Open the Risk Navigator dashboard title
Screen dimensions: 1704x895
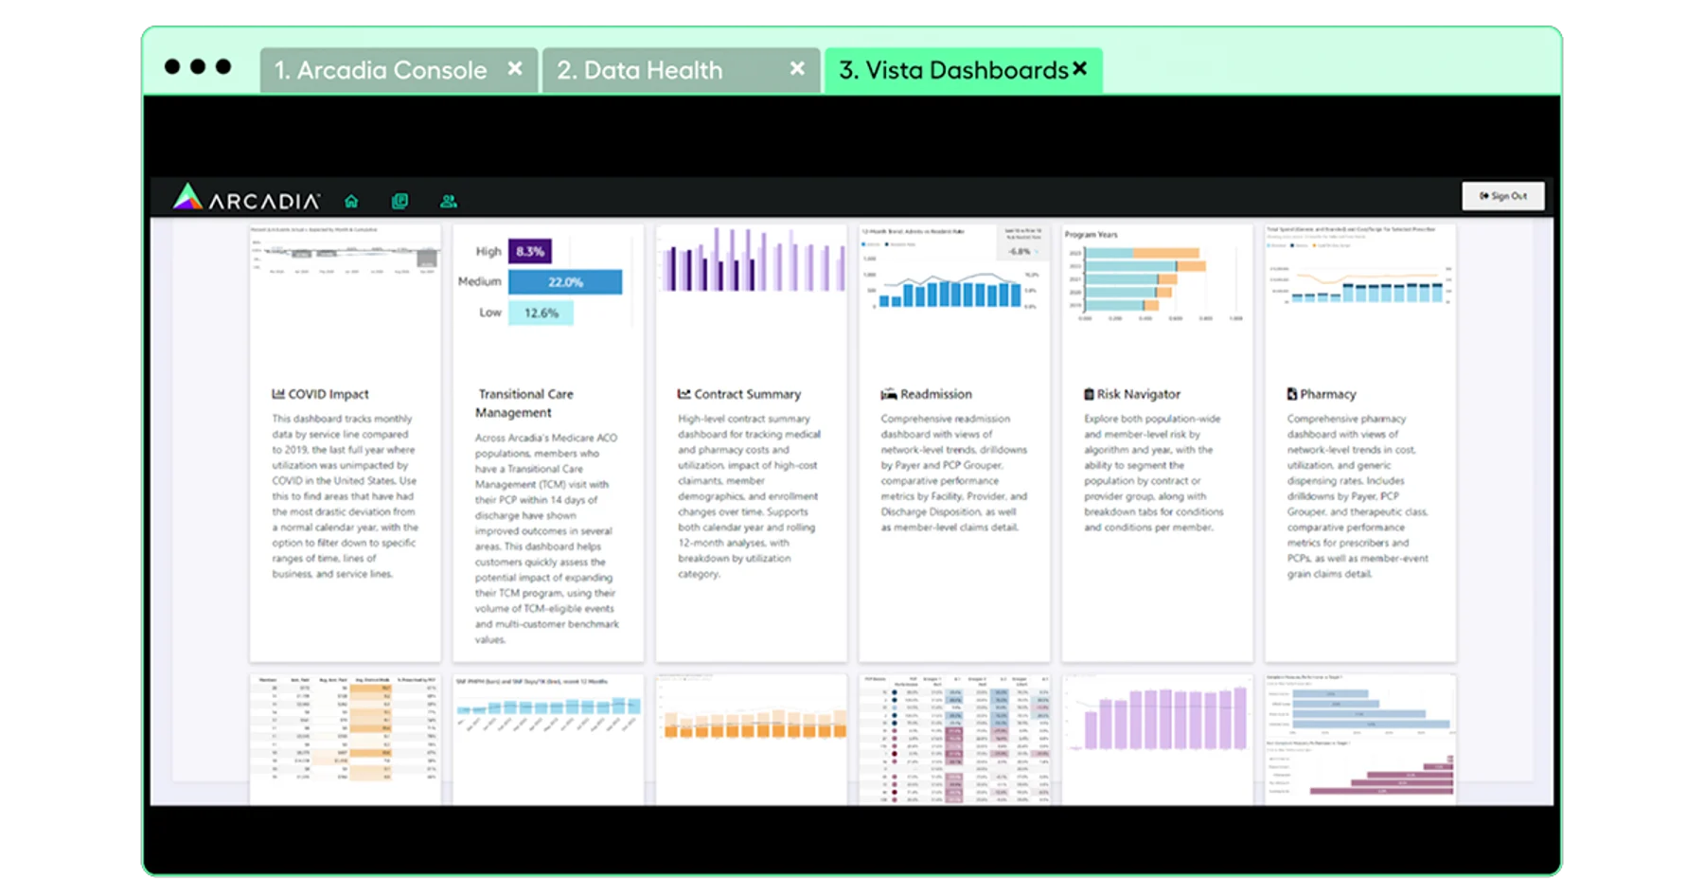click(1139, 394)
